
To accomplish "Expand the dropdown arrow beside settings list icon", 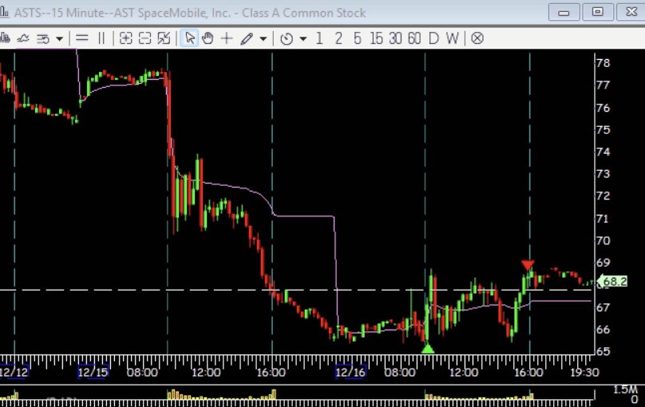I will pyautogui.click(x=60, y=38).
